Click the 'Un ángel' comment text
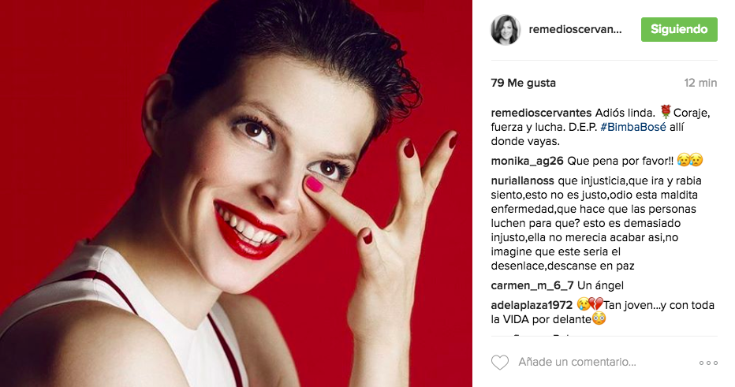The width and height of the screenshot is (735, 387). [600, 286]
